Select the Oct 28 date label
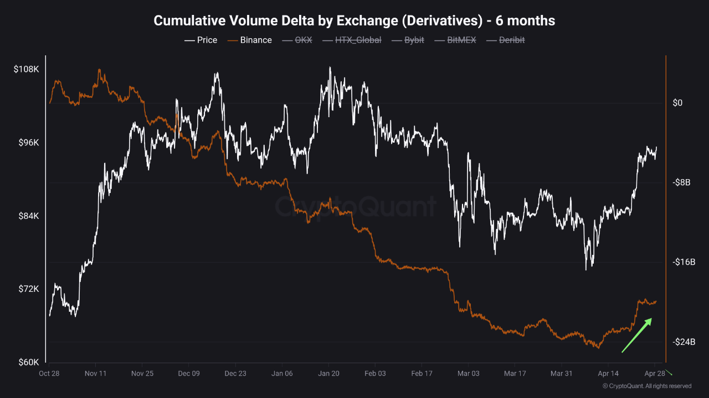The height and width of the screenshot is (398, 709). tap(49, 374)
